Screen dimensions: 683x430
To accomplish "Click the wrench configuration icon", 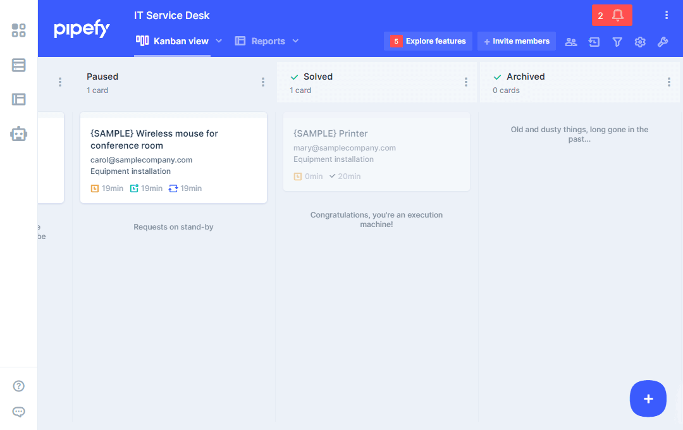I will 663,42.
